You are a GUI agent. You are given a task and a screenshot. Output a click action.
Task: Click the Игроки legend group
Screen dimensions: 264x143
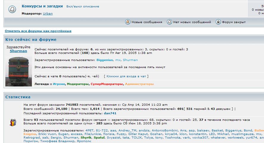pyautogui.click(x=59, y=84)
